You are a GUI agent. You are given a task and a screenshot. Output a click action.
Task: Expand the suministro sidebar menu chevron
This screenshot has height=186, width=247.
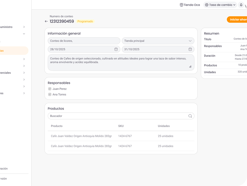pos(24,27)
